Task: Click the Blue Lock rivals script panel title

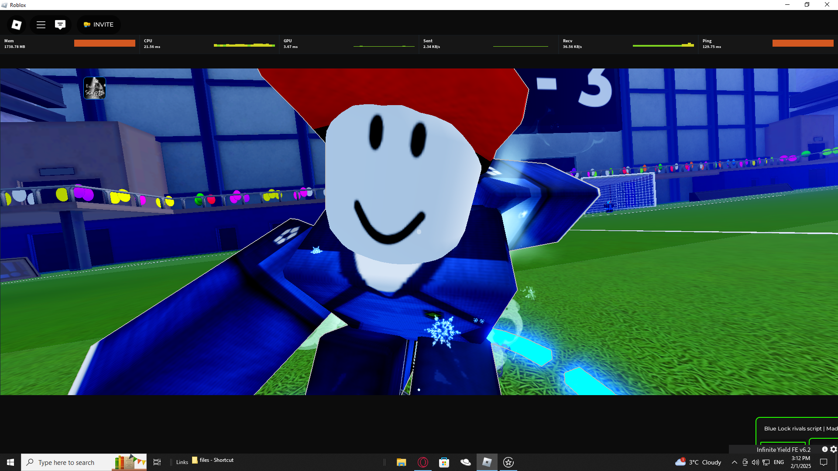Action: pyautogui.click(x=800, y=429)
